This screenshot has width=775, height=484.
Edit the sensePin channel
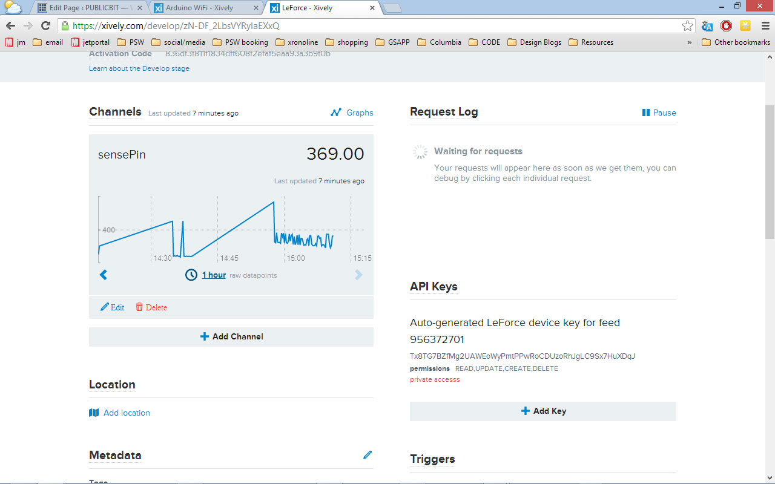(x=113, y=307)
